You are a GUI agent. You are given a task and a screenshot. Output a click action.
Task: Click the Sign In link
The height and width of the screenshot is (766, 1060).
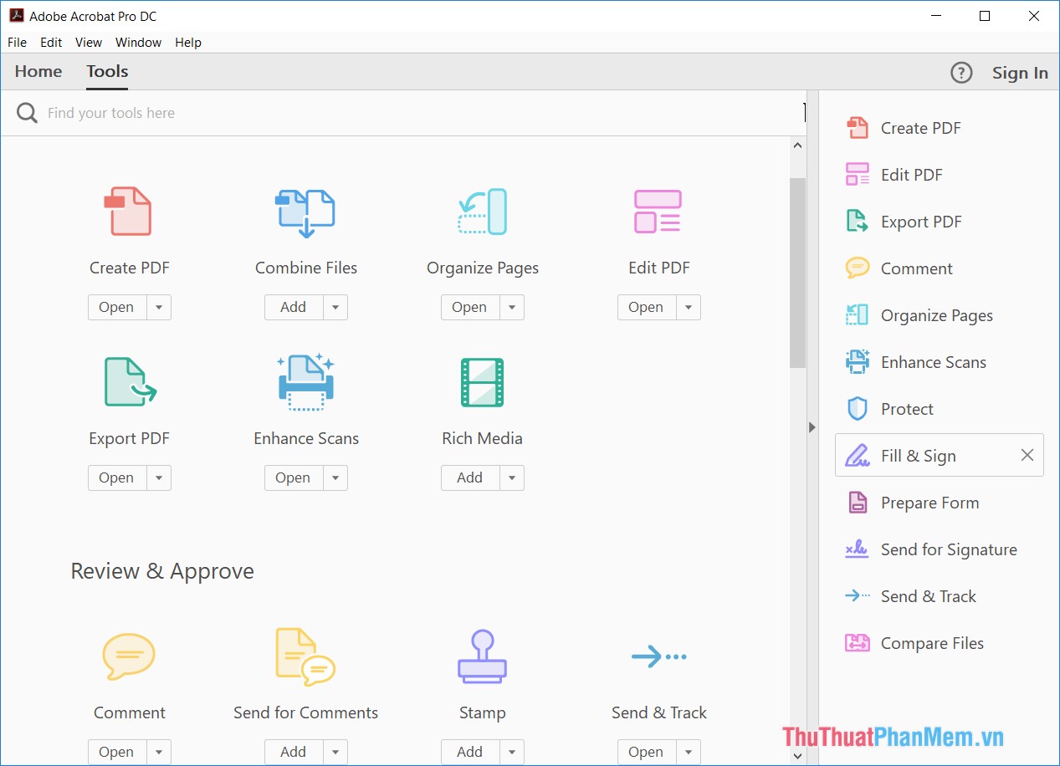click(x=1019, y=73)
